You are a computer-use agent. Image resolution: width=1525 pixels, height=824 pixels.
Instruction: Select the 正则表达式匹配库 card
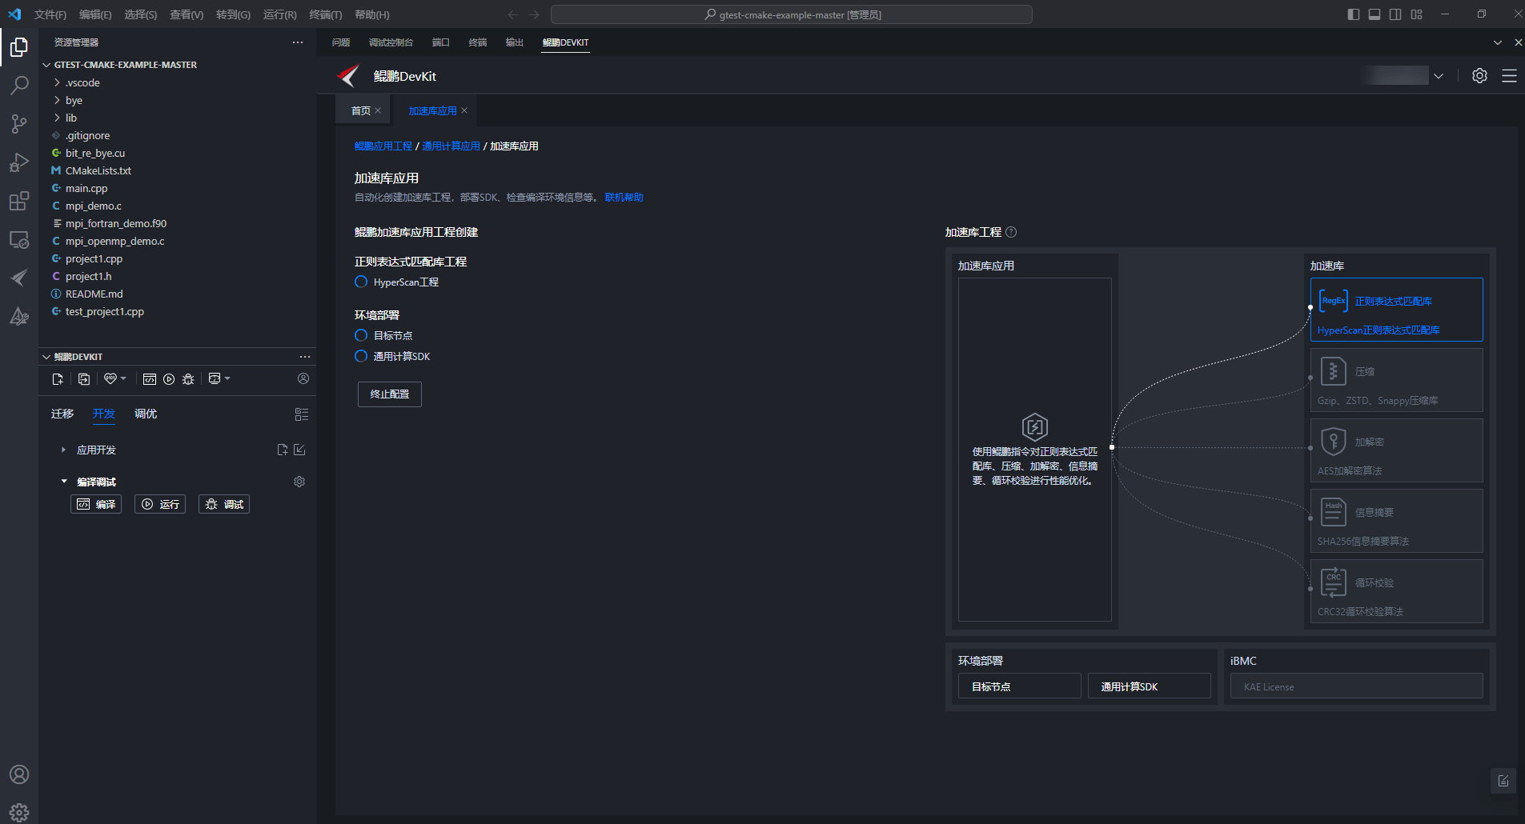pyautogui.click(x=1396, y=310)
